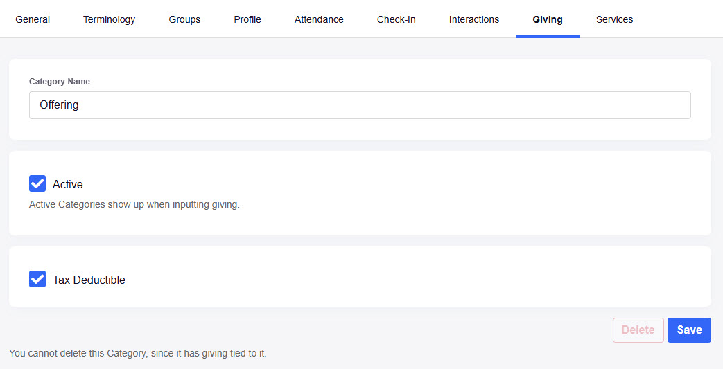Viewport: 723px width, 369px height.
Task: Click the word 'Offering' in the text box
Action: pos(60,105)
